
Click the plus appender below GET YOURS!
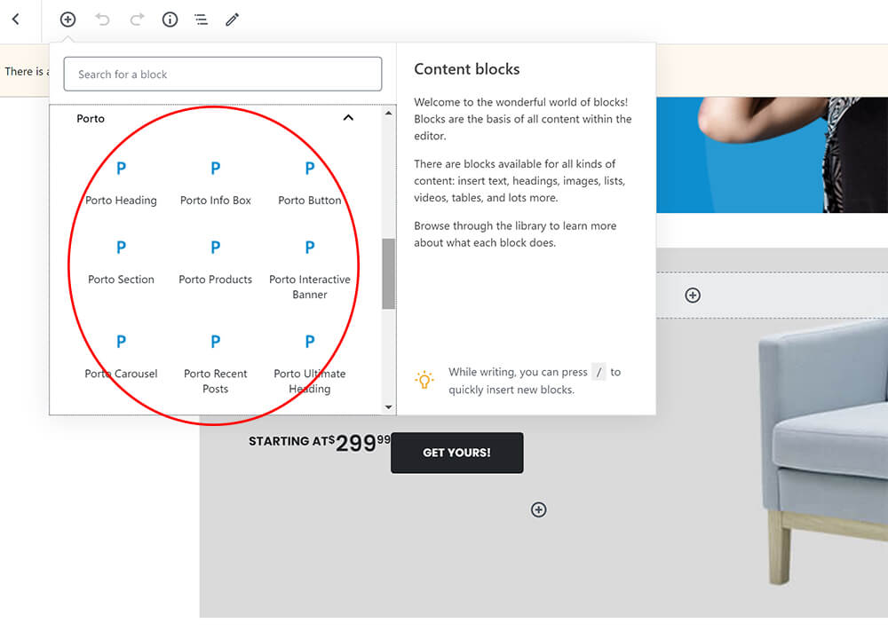point(538,509)
